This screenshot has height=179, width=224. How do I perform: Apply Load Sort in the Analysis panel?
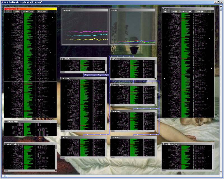pyautogui.click(x=200, y=11)
